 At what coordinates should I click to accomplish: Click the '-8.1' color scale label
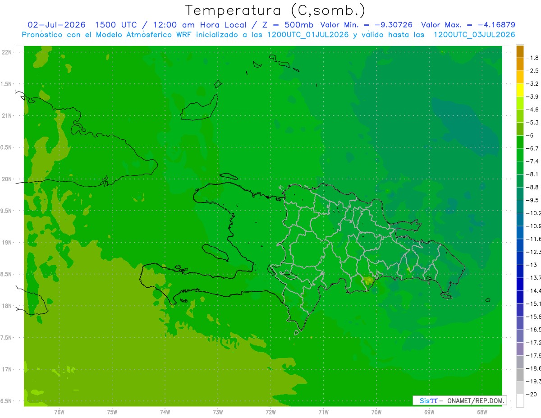pyautogui.click(x=533, y=175)
